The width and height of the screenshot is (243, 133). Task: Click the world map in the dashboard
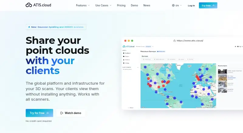pyautogui.click(x=178, y=86)
